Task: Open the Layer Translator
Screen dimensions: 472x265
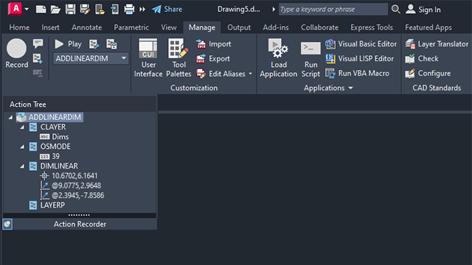Action: pyautogui.click(x=437, y=44)
